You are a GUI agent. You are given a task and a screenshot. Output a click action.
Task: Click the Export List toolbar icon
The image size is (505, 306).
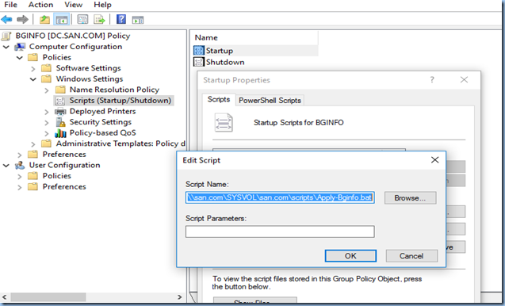click(99, 20)
